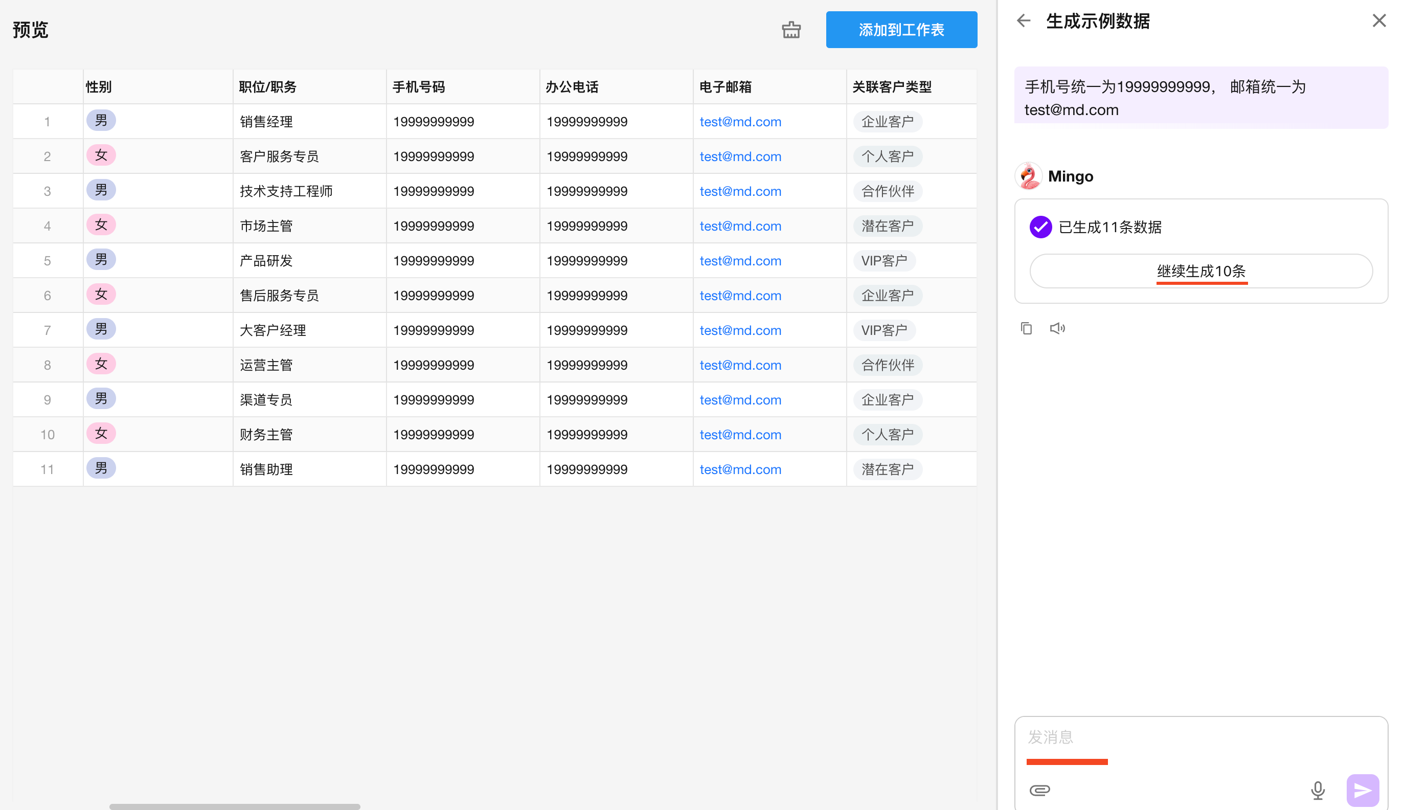The width and height of the screenshot is (1405, 810).
Task: Open the test@md.com link in row 1
Action: tap(740, 122)
